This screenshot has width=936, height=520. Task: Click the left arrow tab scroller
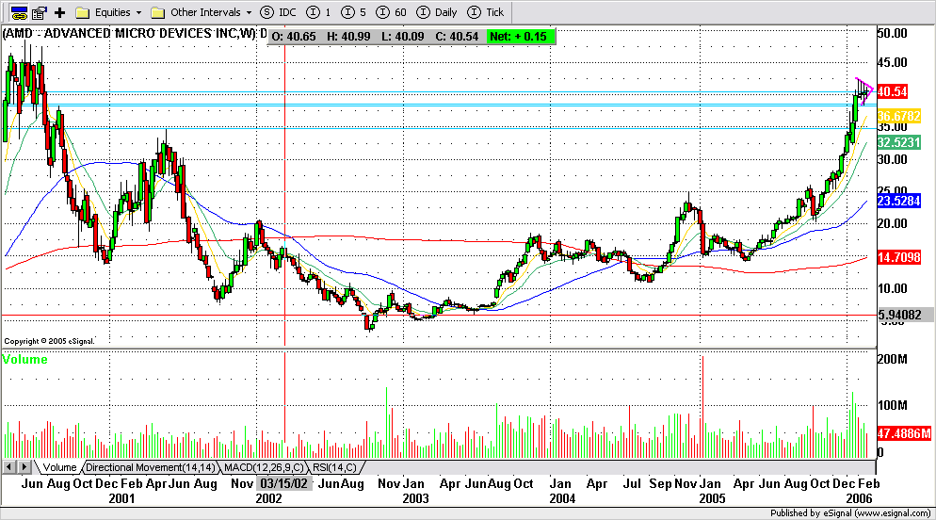9,467
